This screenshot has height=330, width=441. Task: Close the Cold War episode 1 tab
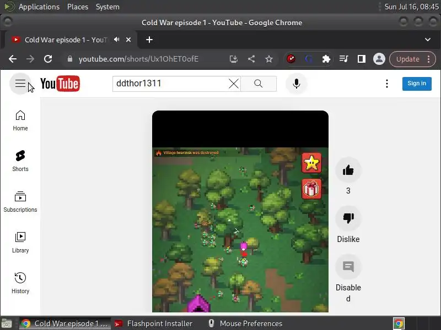coord(128,40)
